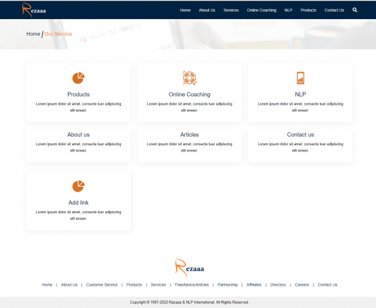Go to Home in the top navigation
This screenshot has height=308, width=376.
point(185,10)
